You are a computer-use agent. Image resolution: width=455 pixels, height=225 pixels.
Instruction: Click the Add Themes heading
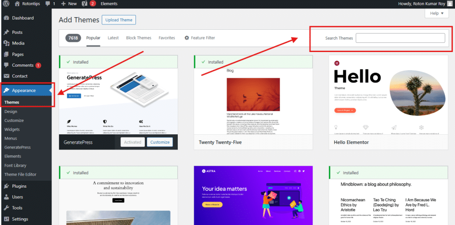click(79, 20)
